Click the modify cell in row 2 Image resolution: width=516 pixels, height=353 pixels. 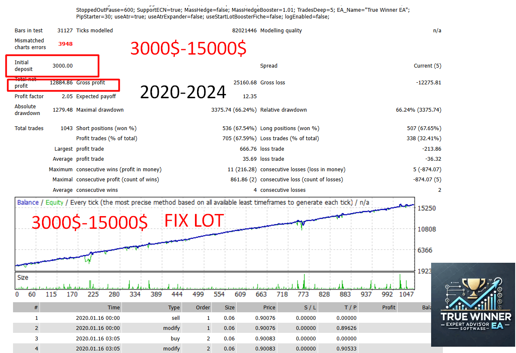(171, 328)
